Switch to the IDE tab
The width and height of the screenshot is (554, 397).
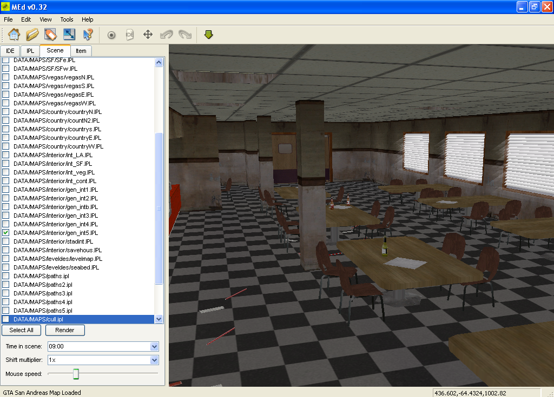10,51
